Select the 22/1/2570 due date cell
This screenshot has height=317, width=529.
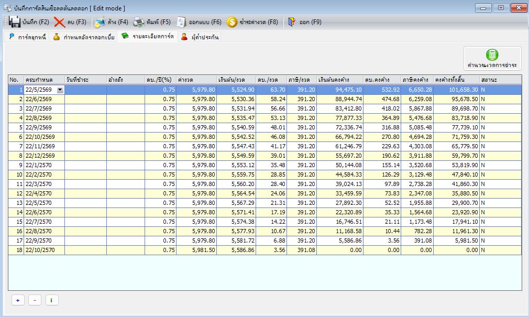44,165
